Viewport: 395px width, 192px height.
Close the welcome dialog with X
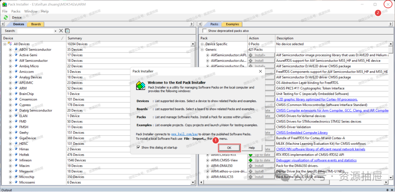tap(260, 71)
